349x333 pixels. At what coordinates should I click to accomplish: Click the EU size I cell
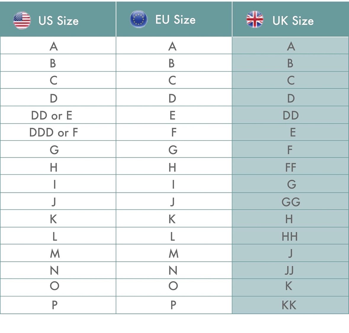pyautogui.click(x=174, y=184)
